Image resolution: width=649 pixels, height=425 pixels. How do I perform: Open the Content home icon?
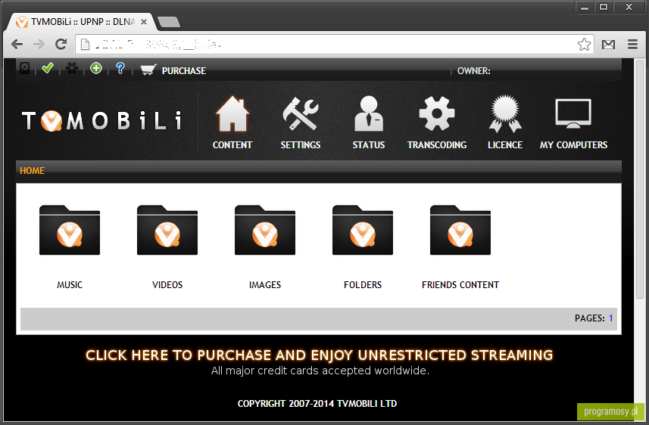[x=232, y=113]
